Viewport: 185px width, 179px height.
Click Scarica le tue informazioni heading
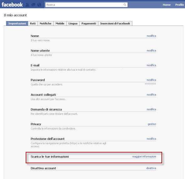click(50, 157)
